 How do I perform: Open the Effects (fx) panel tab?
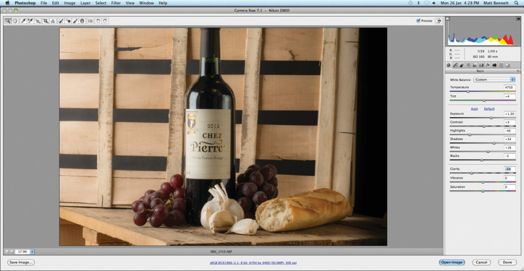point(488,65)
